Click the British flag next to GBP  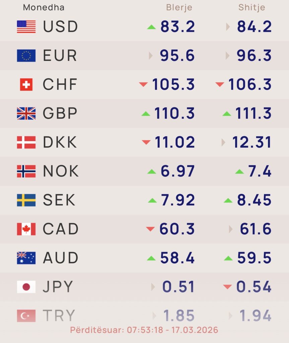26,114
